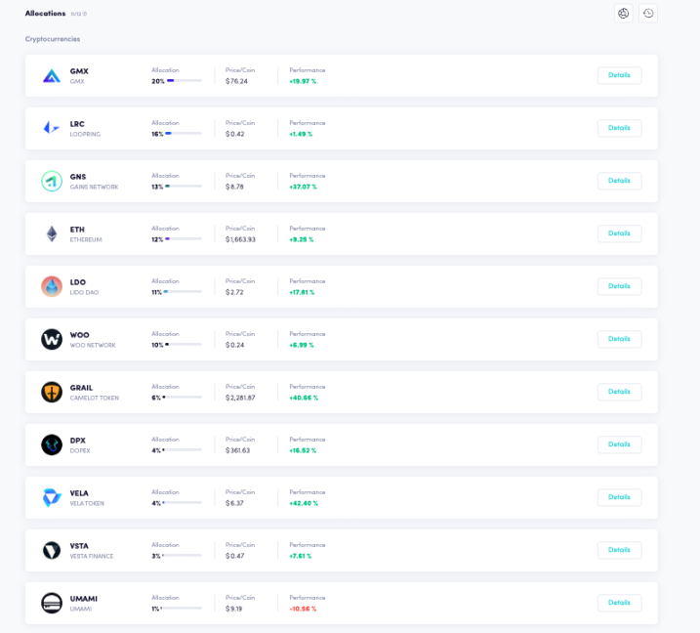Click the Camelot GRAIL token logo
The height and width of the screenshot is (633, 700).
click(x=52, y=392)
